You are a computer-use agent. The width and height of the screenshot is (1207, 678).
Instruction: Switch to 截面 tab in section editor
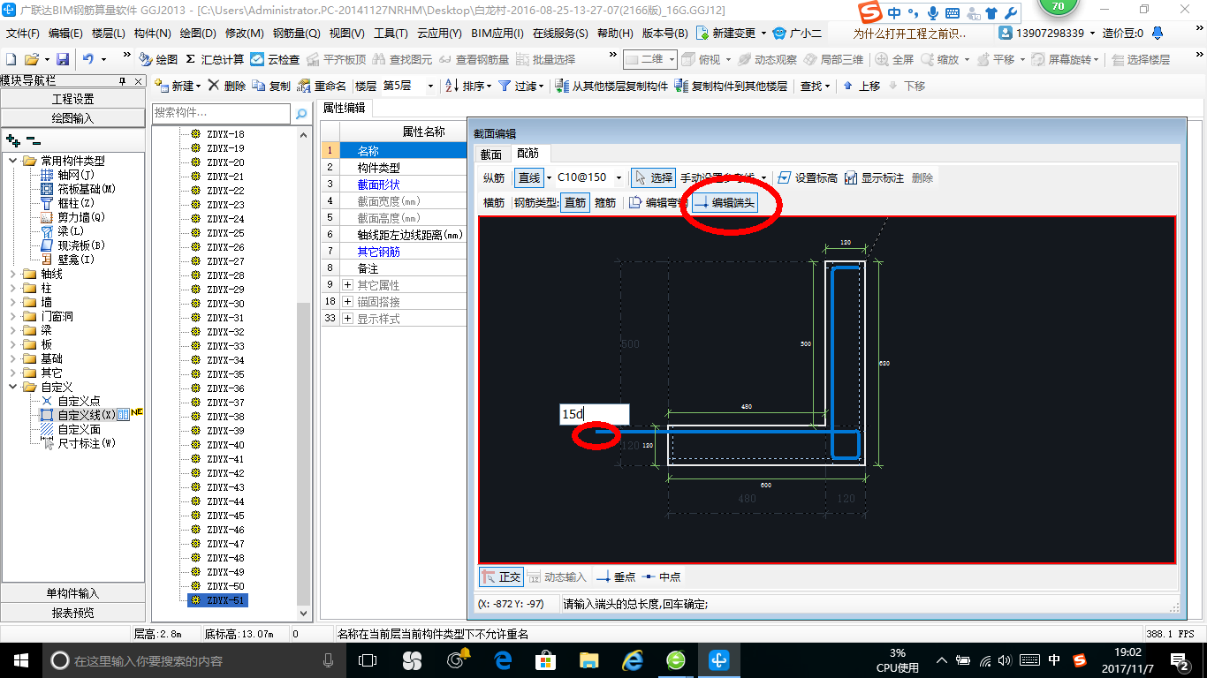click(x=491, y=154)
